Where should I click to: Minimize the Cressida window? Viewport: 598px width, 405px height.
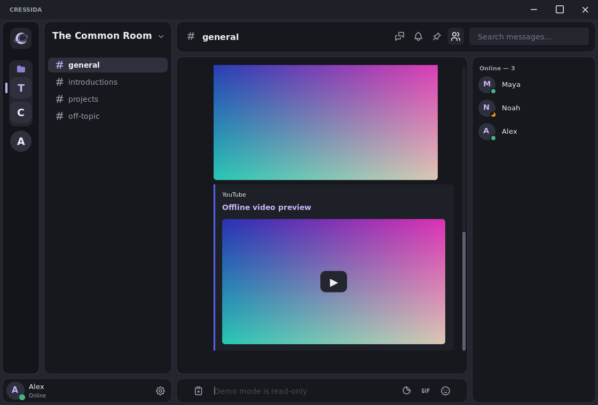pyautogui.click(x=534, y=10)
